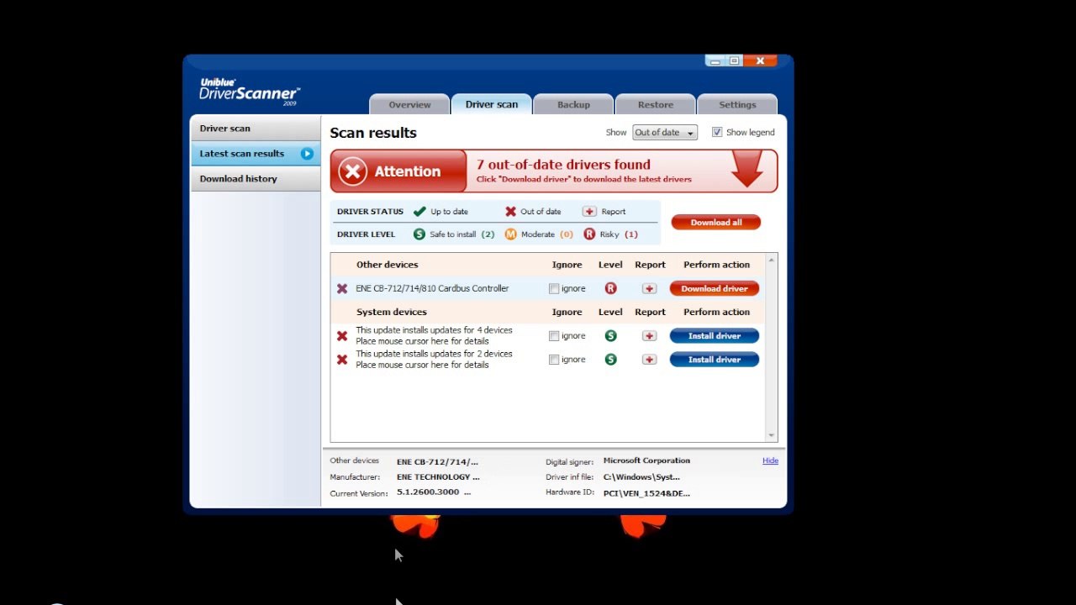This screenshot has width=1076, height=605.
Task: Click the Risky level icon on ENE Cardbus row
Action: tap(610, 288)
